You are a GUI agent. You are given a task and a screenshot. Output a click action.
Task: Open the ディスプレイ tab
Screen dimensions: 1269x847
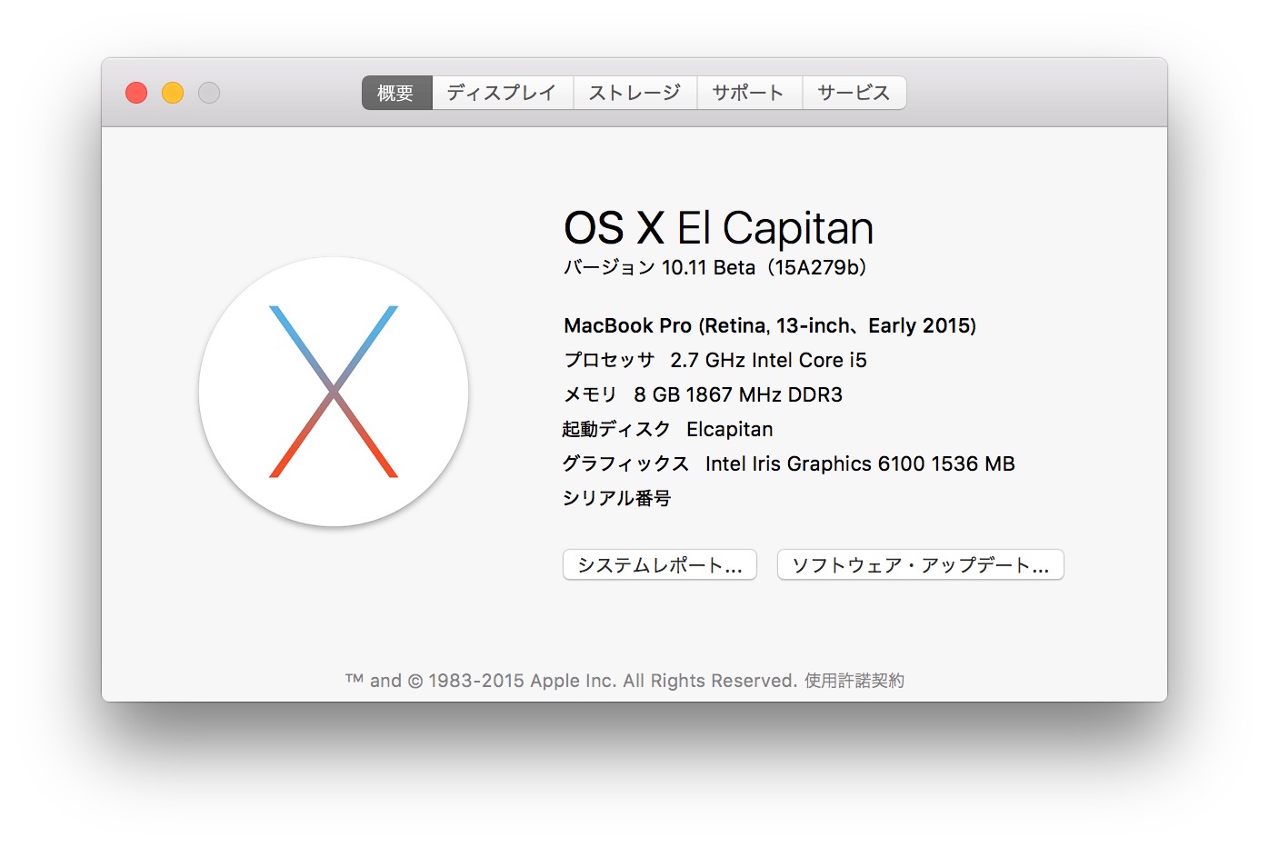[x=502, y=93]
